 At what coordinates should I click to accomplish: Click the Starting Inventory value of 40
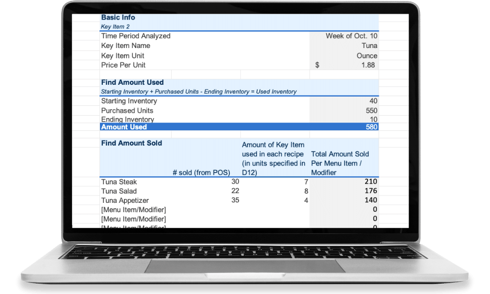pos(373,101)
